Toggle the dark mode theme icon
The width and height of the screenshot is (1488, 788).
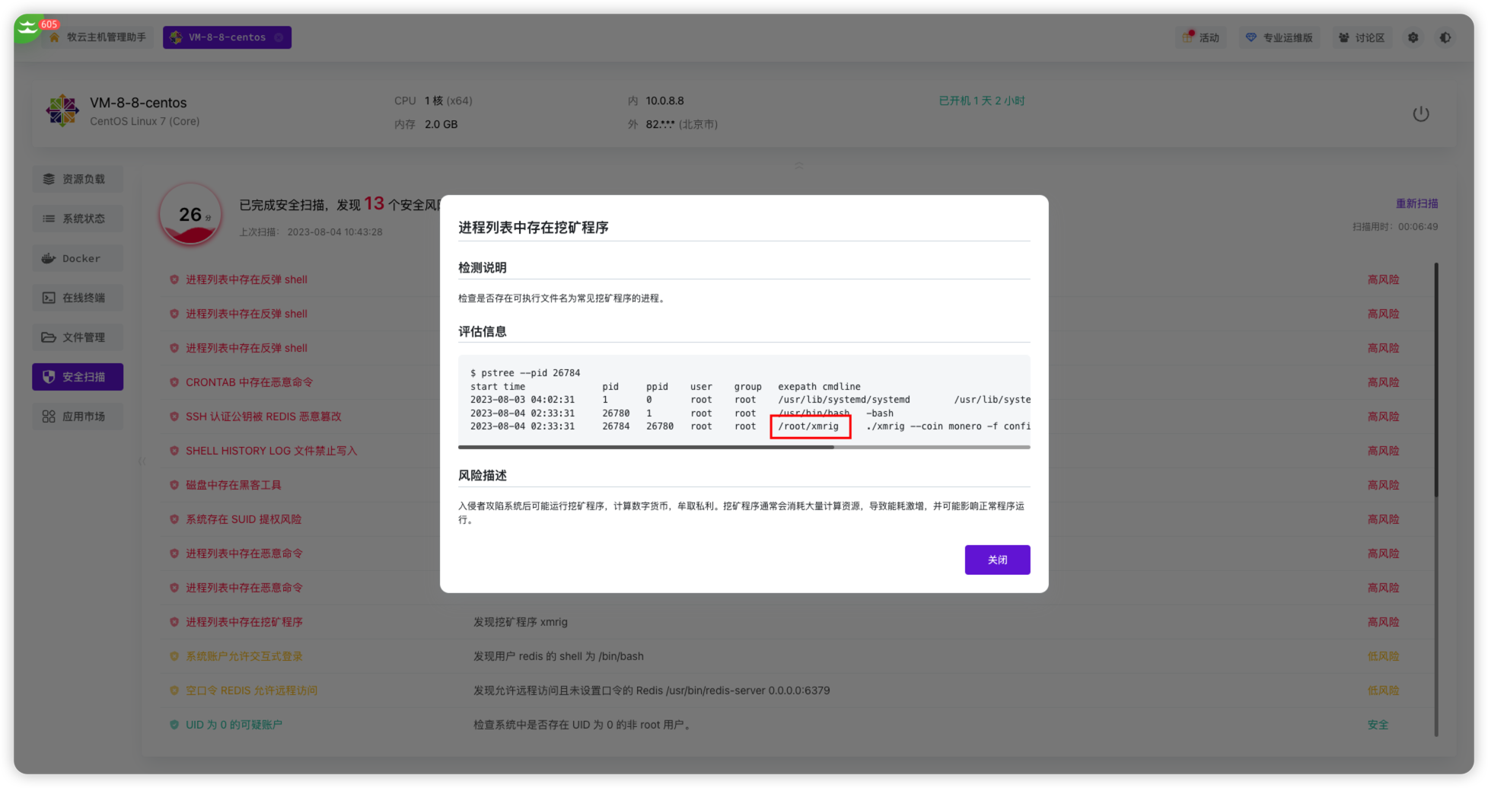1445,37
